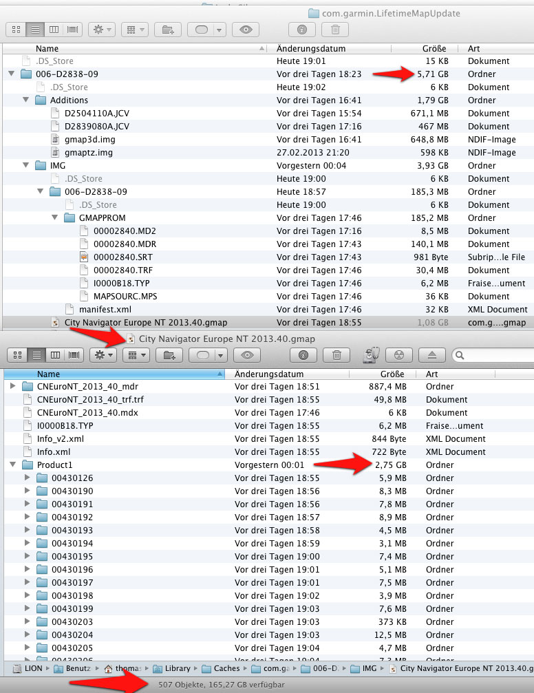Click the eject icon in lower toolbar
Viewport: 534px width, 693px height.
pos(431,355)
